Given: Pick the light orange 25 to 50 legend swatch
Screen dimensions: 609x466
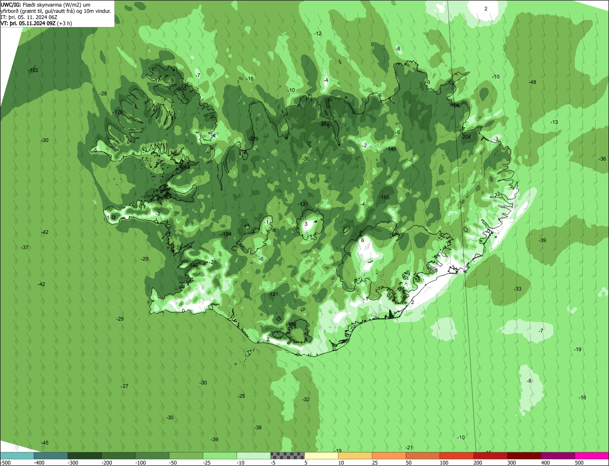Looking at the screenshot, I should (389, 456).
